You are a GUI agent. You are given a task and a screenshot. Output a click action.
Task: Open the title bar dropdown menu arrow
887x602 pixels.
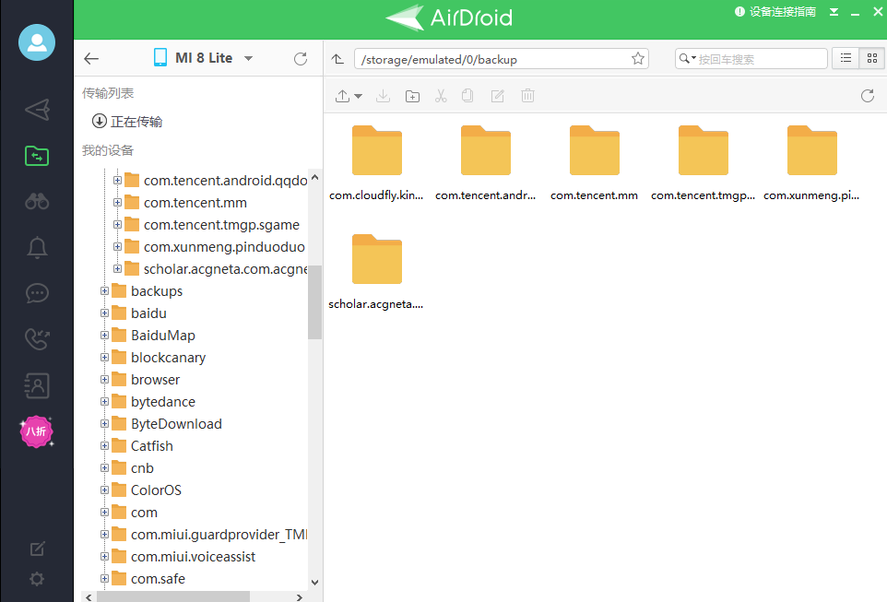tap(834, 12)
